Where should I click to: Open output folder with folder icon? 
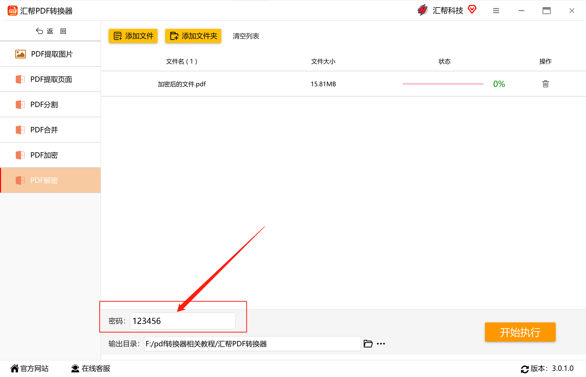pyautogui.click(x=368, y=344)
